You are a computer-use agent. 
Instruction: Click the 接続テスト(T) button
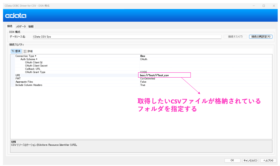pos(235,37)
